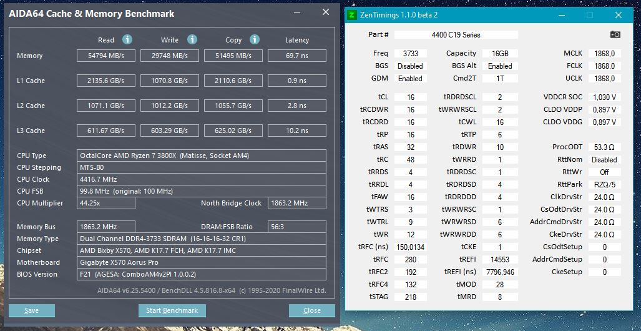
Task: Click the CPU Type field Ryzen 7 3800X
Action: pyautogui.click(x=202, y=156)
